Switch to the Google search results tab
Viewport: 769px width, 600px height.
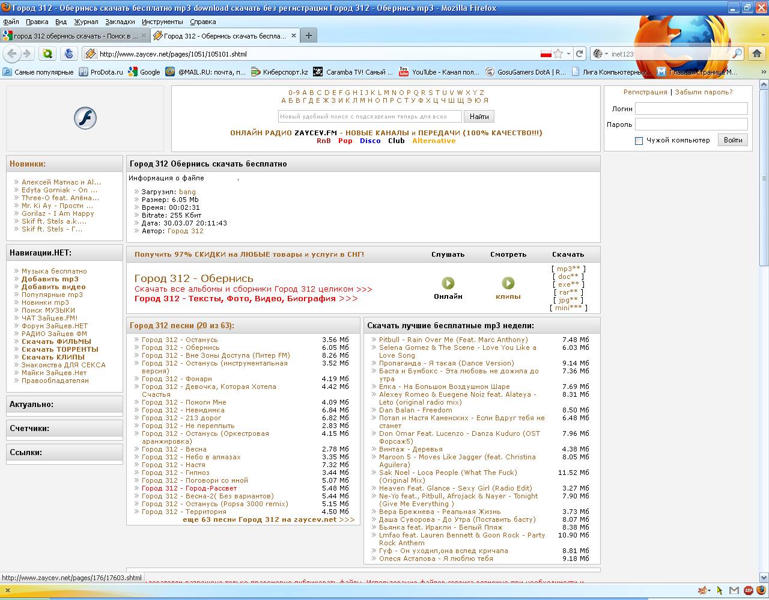coord(74,35)
